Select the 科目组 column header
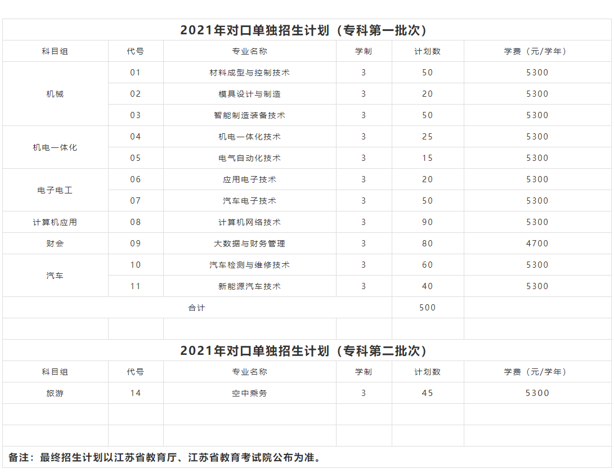 (55, 50)
